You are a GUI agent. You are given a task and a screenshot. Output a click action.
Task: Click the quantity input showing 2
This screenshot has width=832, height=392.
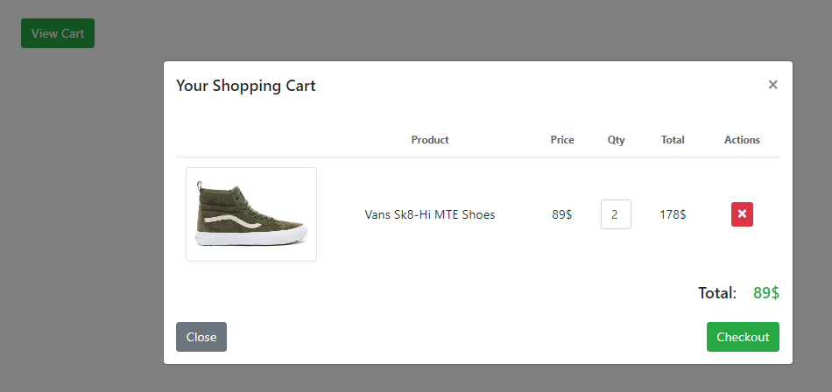click(616, 214)
